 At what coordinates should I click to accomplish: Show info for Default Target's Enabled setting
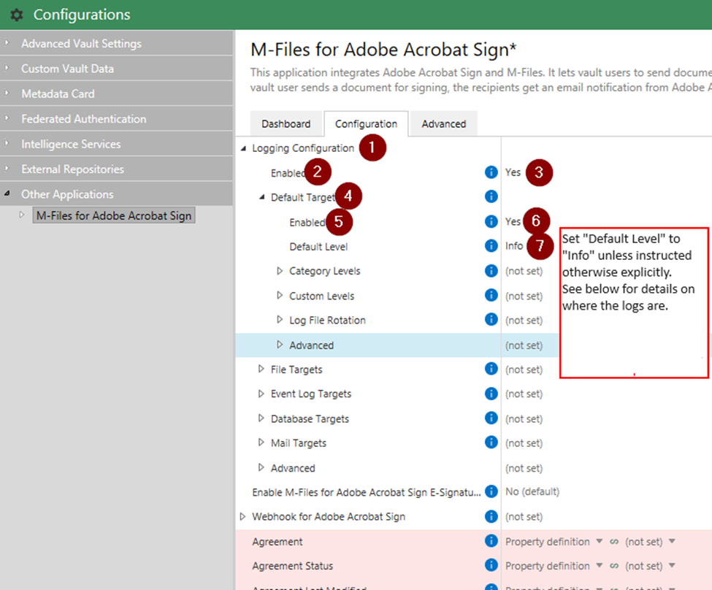point(491,221)
